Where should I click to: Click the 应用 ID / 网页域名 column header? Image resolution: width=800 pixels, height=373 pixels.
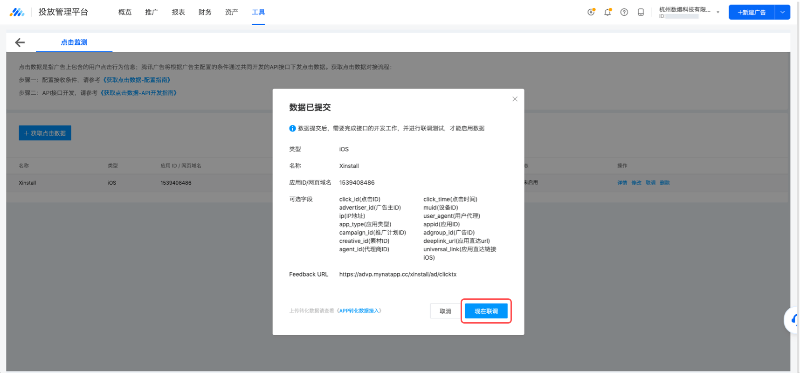pos(181,166)
